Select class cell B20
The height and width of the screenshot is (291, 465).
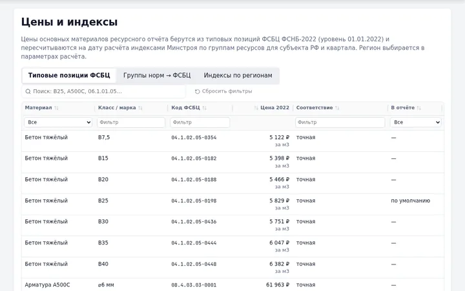click(x=103, y=180)
